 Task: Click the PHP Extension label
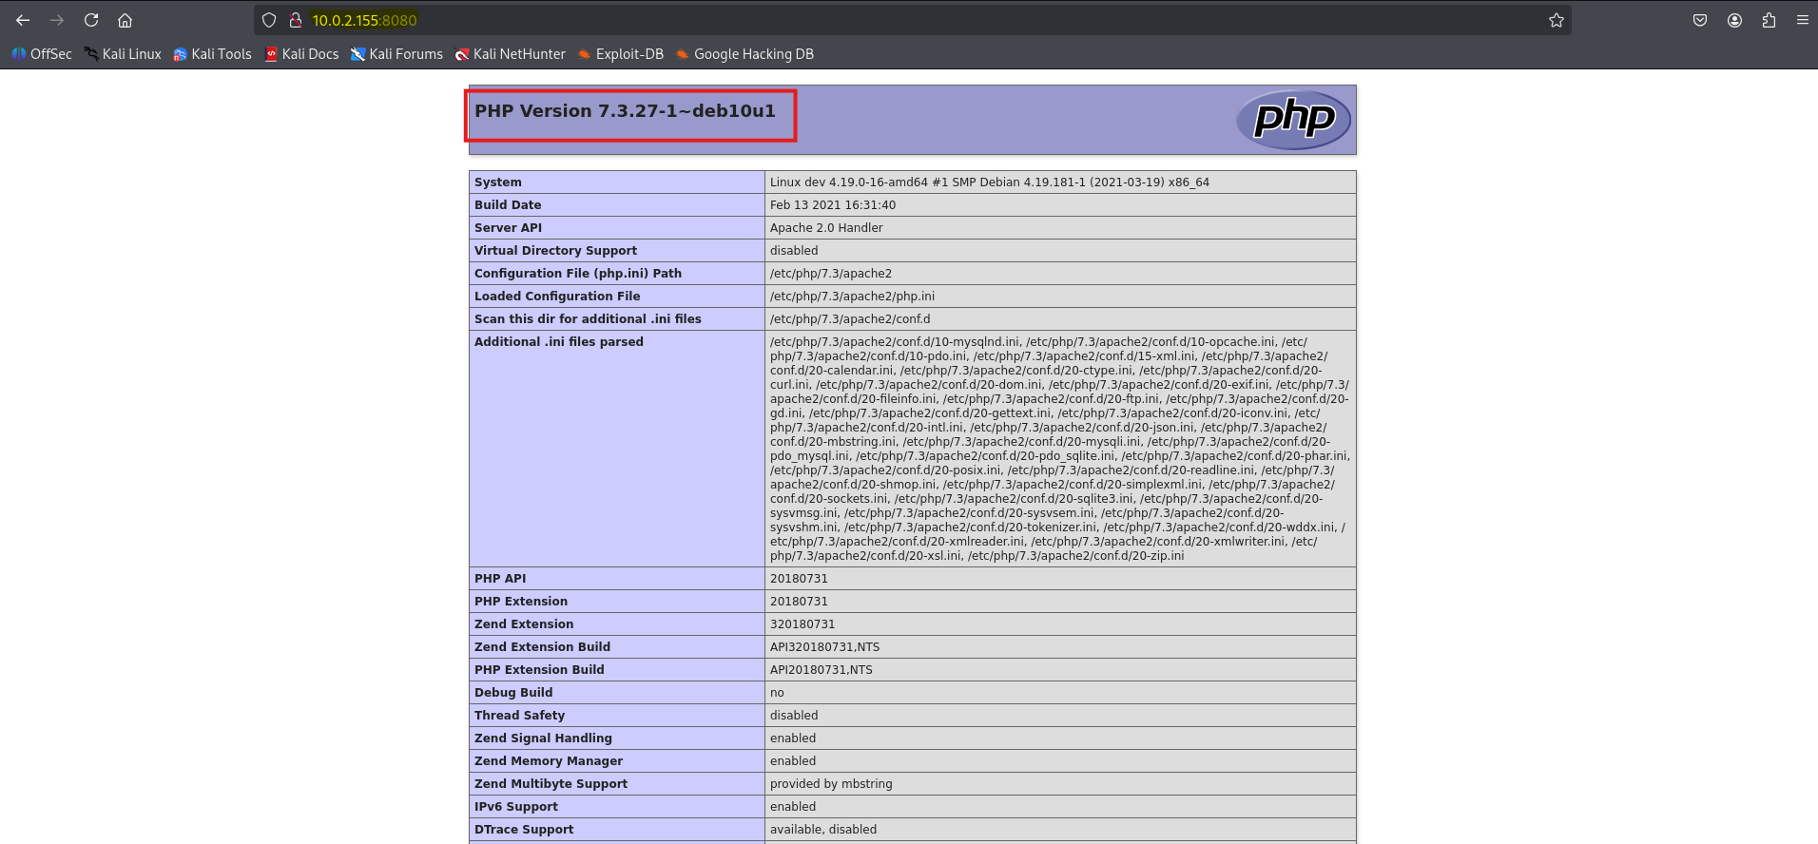(521, 602)
